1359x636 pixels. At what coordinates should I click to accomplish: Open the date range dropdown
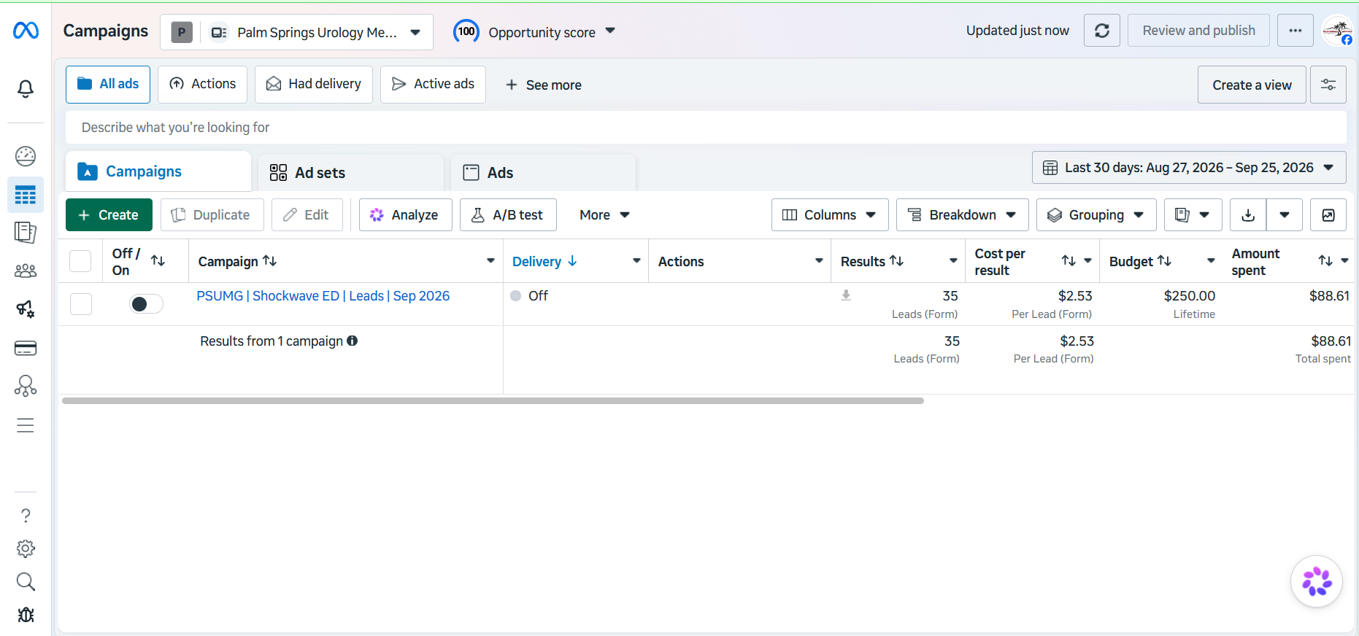(1189, 168)
